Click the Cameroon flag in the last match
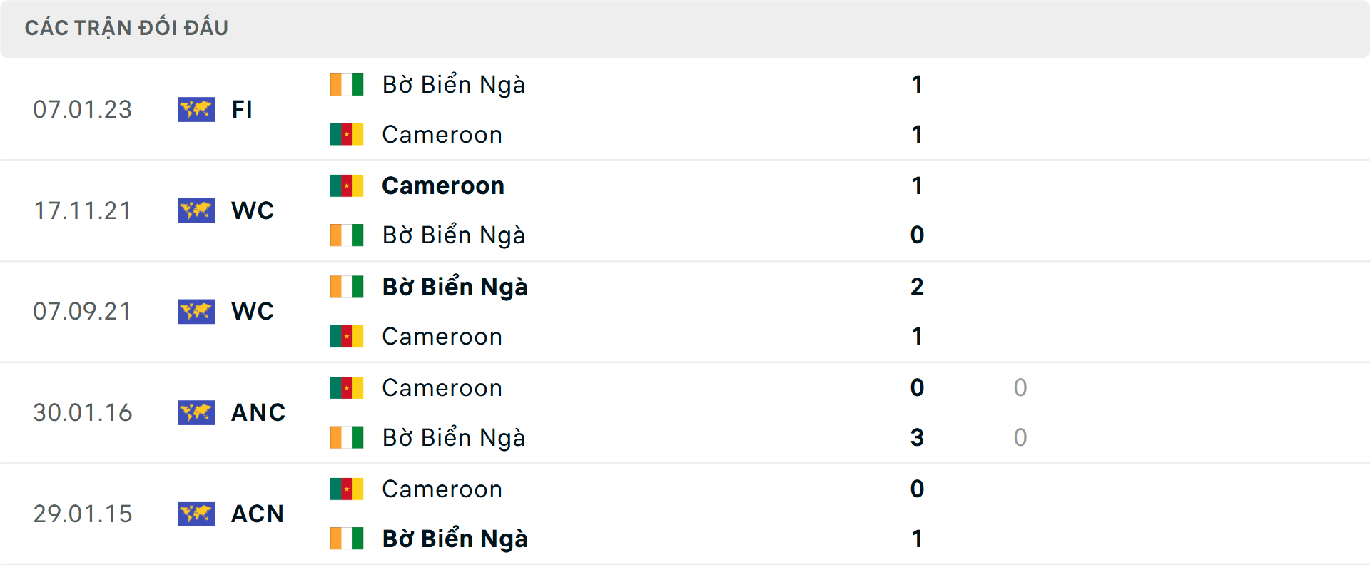The width and height of the screenshot is (1370, 565). [x=346, y=489]
